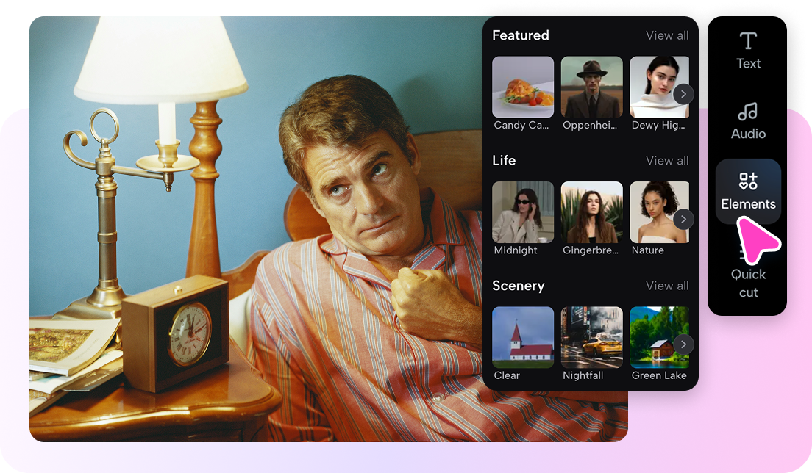Apply the Oppenhei... filter thumbnail
This screenshot has height=473, width=812.
click(591, 87)
